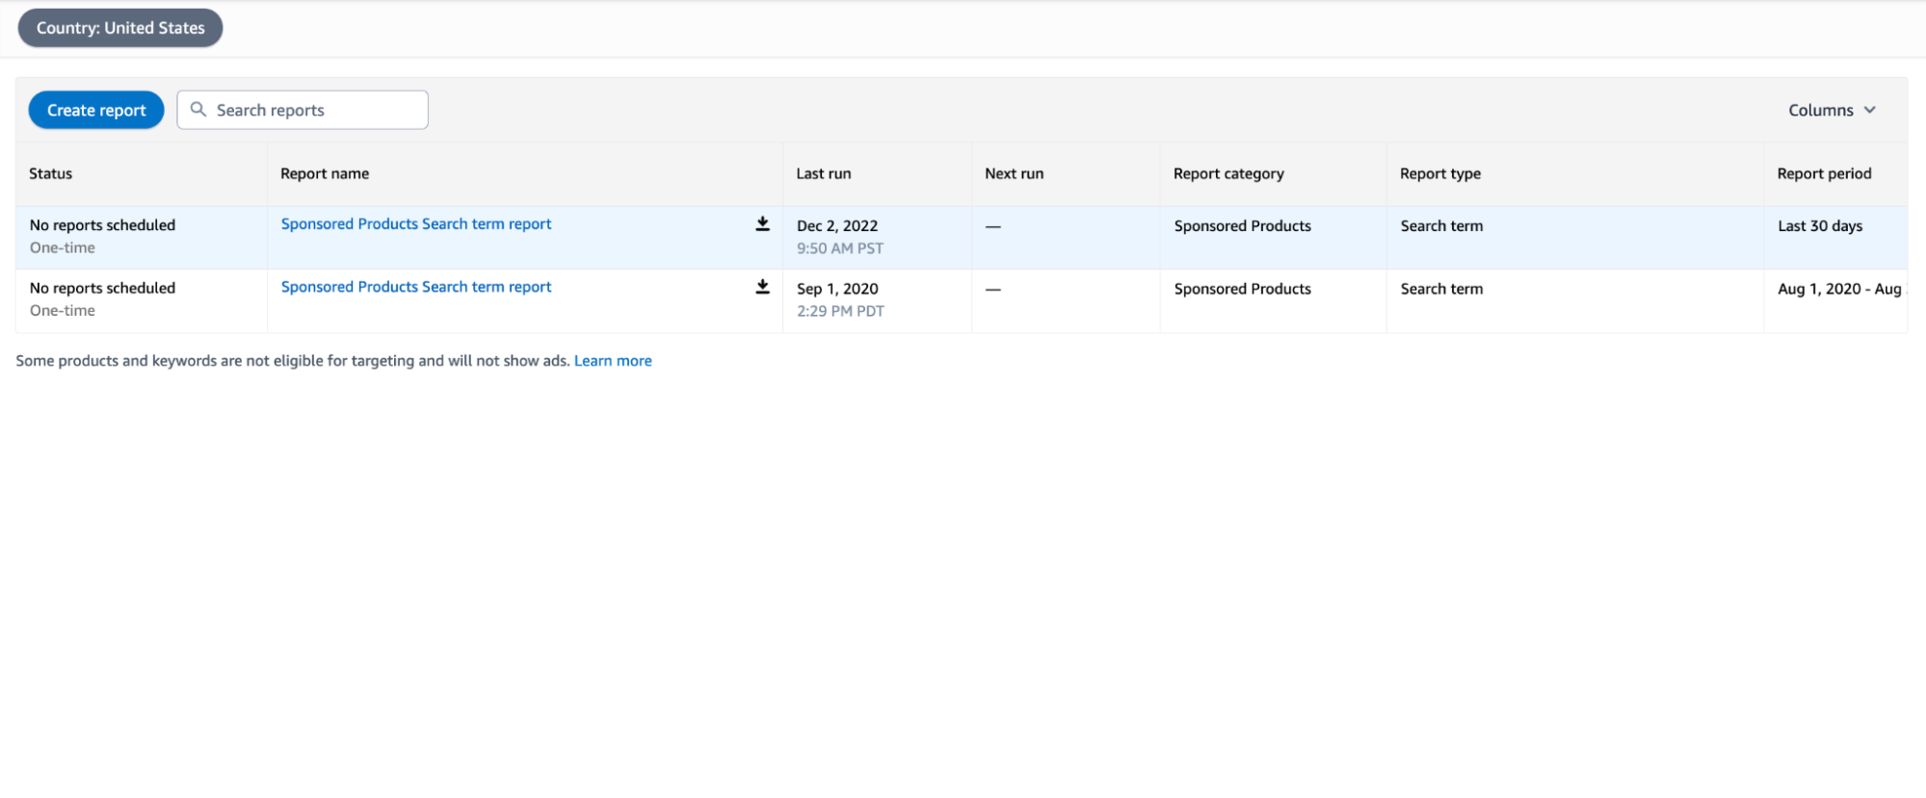
Task: Follow the Learn more link
Action: tap(613, 361)
